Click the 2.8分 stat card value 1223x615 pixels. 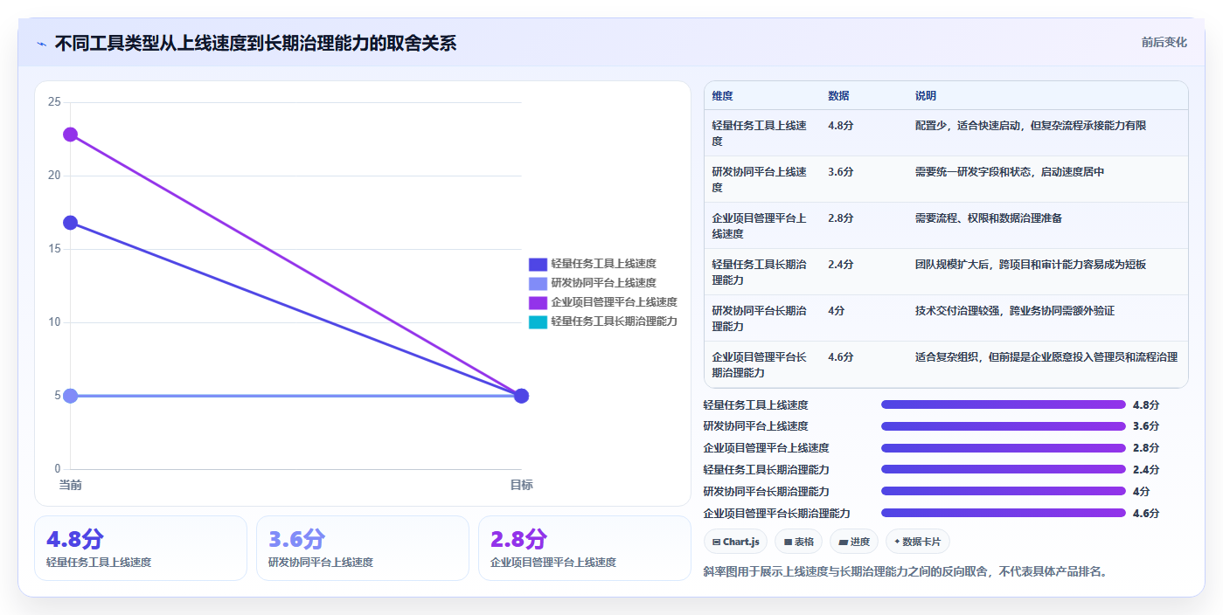point(519,539)
